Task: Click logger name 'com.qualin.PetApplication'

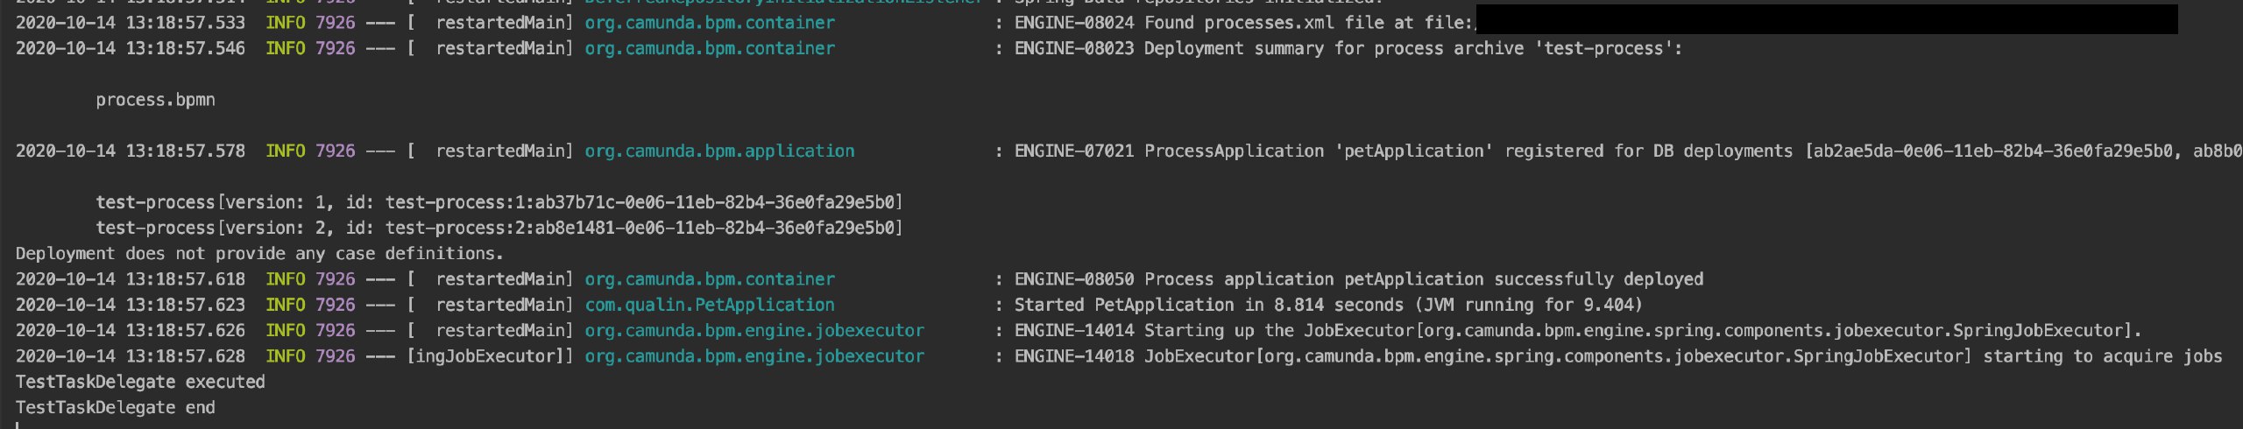Action: click(x=710, y=305)
